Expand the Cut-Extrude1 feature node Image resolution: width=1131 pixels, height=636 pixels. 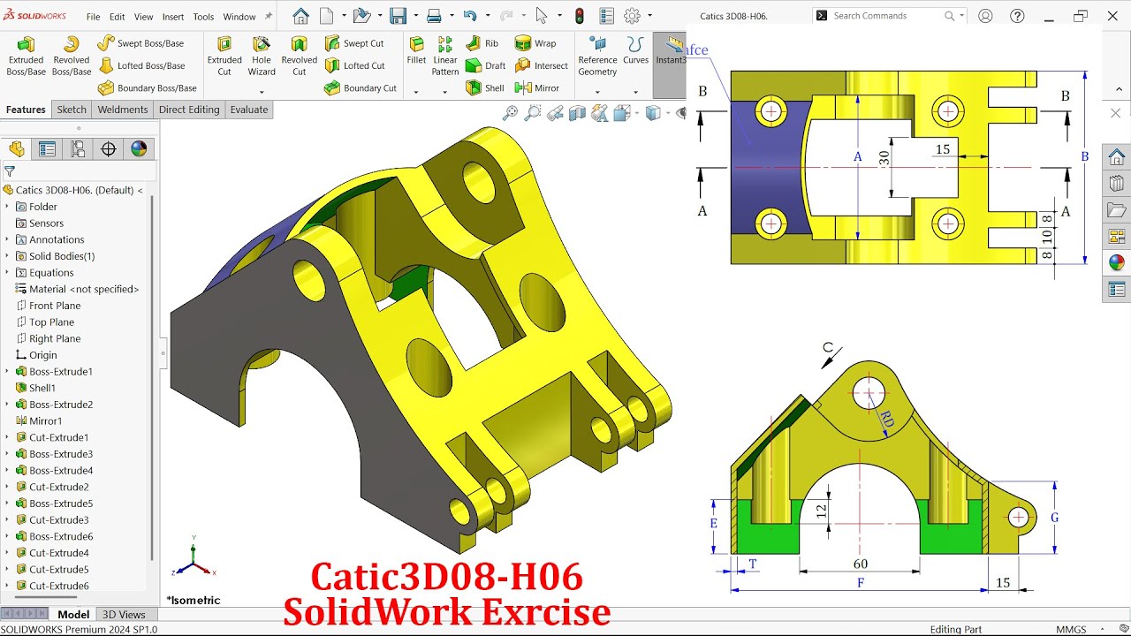coord(7,437)
